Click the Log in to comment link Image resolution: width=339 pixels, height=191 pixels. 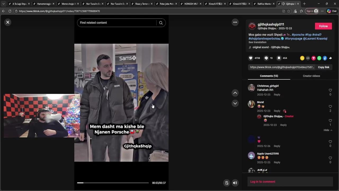click(263, 182)
